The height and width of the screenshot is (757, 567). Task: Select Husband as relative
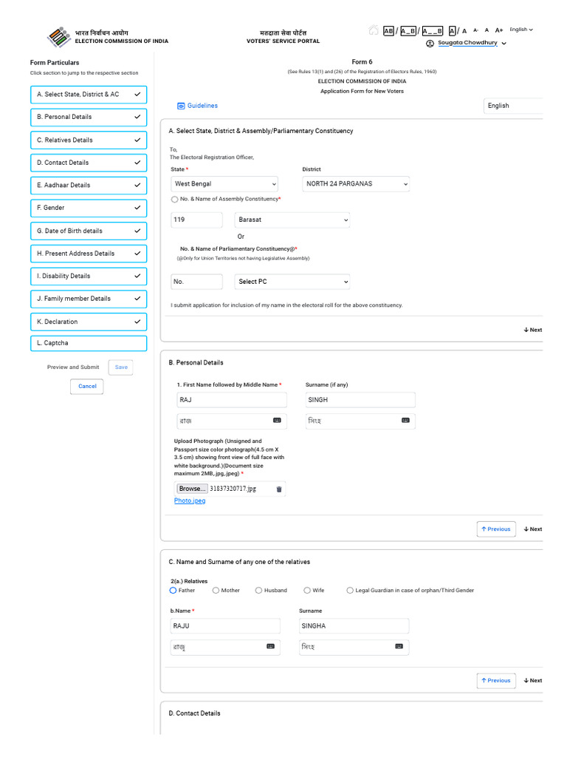tap(258, 591)
